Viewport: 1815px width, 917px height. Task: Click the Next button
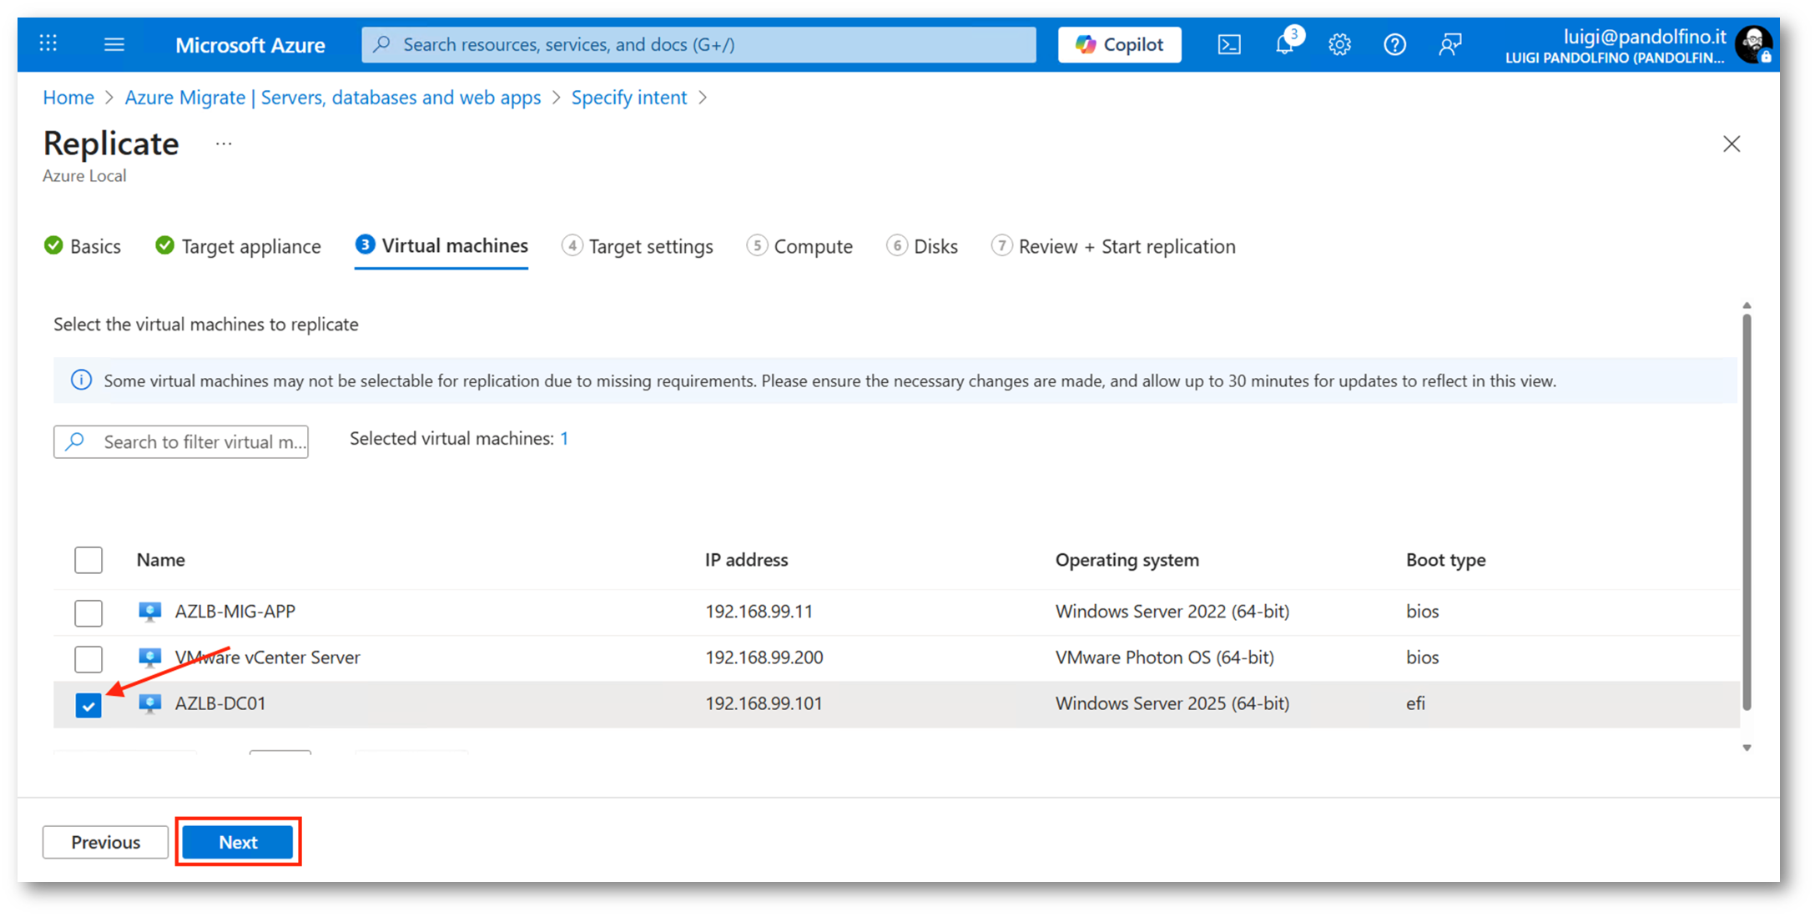click(x=238, y=842)
